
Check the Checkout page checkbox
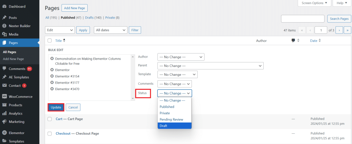(x=49, y=134)
